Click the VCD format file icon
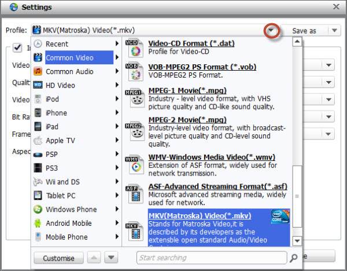Screen dimensions: 347x271 (x=135, y=48)
